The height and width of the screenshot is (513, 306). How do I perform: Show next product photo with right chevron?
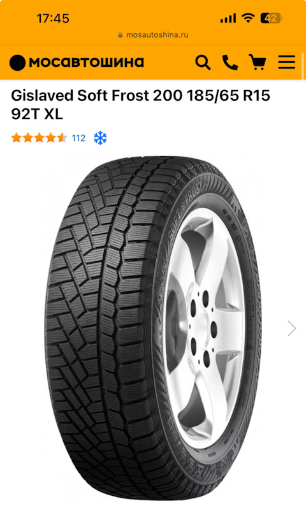pyautogui.click(x=291, y=328)
